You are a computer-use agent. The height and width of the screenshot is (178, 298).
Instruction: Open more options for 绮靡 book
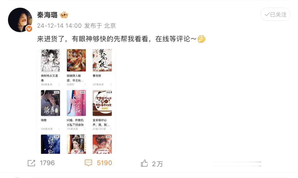[x=59, y=129]
